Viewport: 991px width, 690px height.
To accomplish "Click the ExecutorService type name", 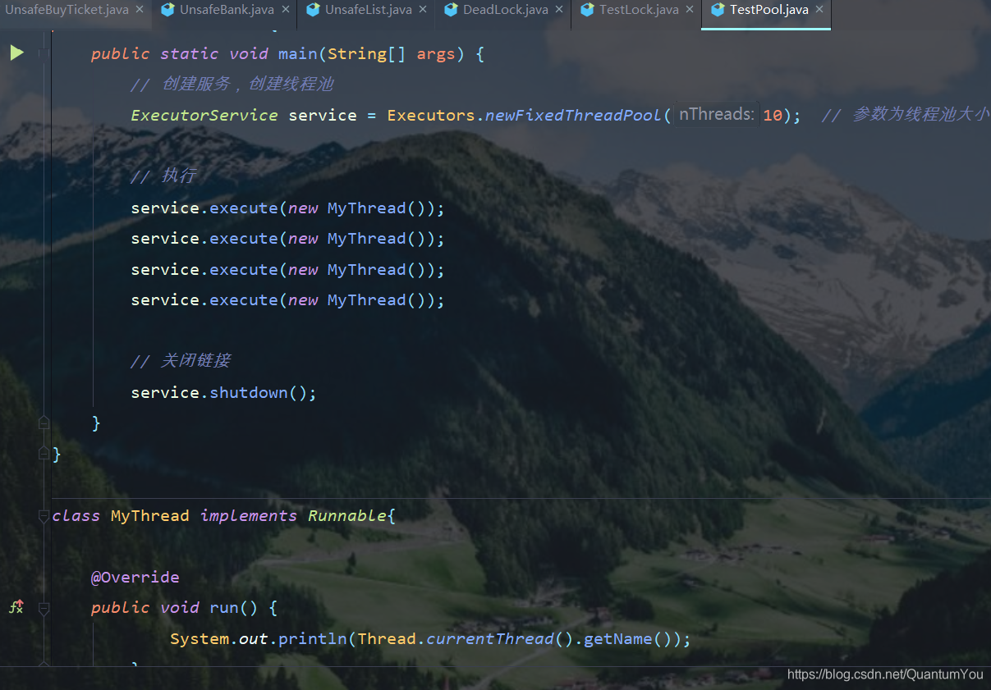I will click(x=204, y=115).
